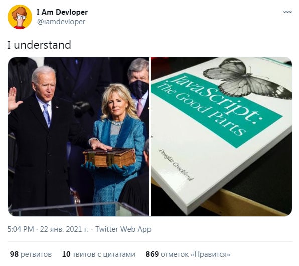Click the butterfly illustration on the book cover
This screenshot has height=266, width=299.
point(248,78)
